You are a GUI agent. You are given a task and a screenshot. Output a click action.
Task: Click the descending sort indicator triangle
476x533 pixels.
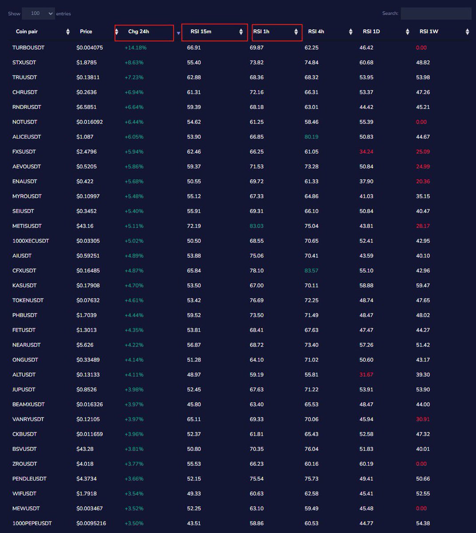point(178,33)
